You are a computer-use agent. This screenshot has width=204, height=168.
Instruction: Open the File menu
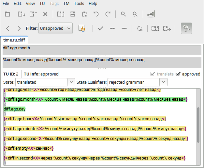click(6, 3)
